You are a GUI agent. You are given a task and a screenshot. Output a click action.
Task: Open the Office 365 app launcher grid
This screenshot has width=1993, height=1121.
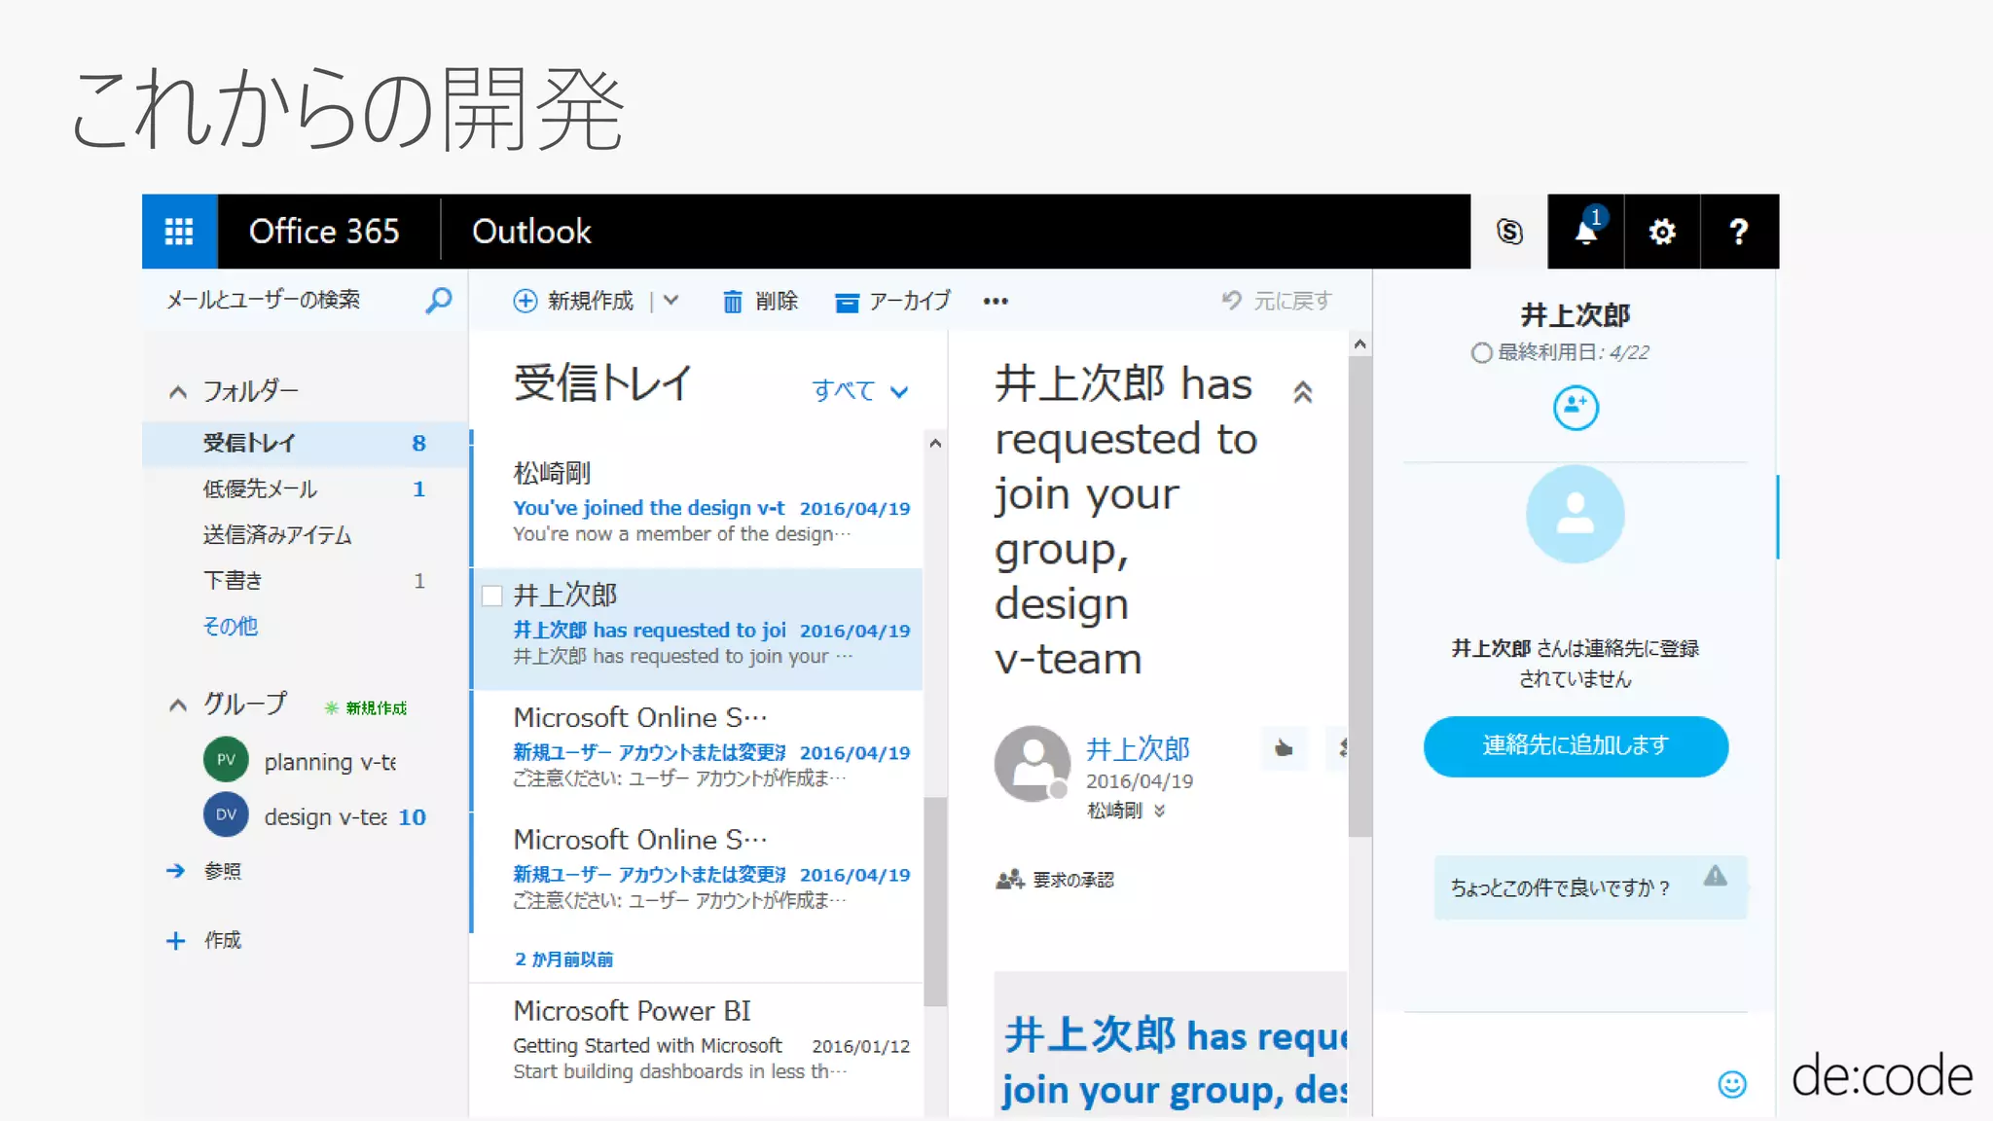tap(179, 232)
